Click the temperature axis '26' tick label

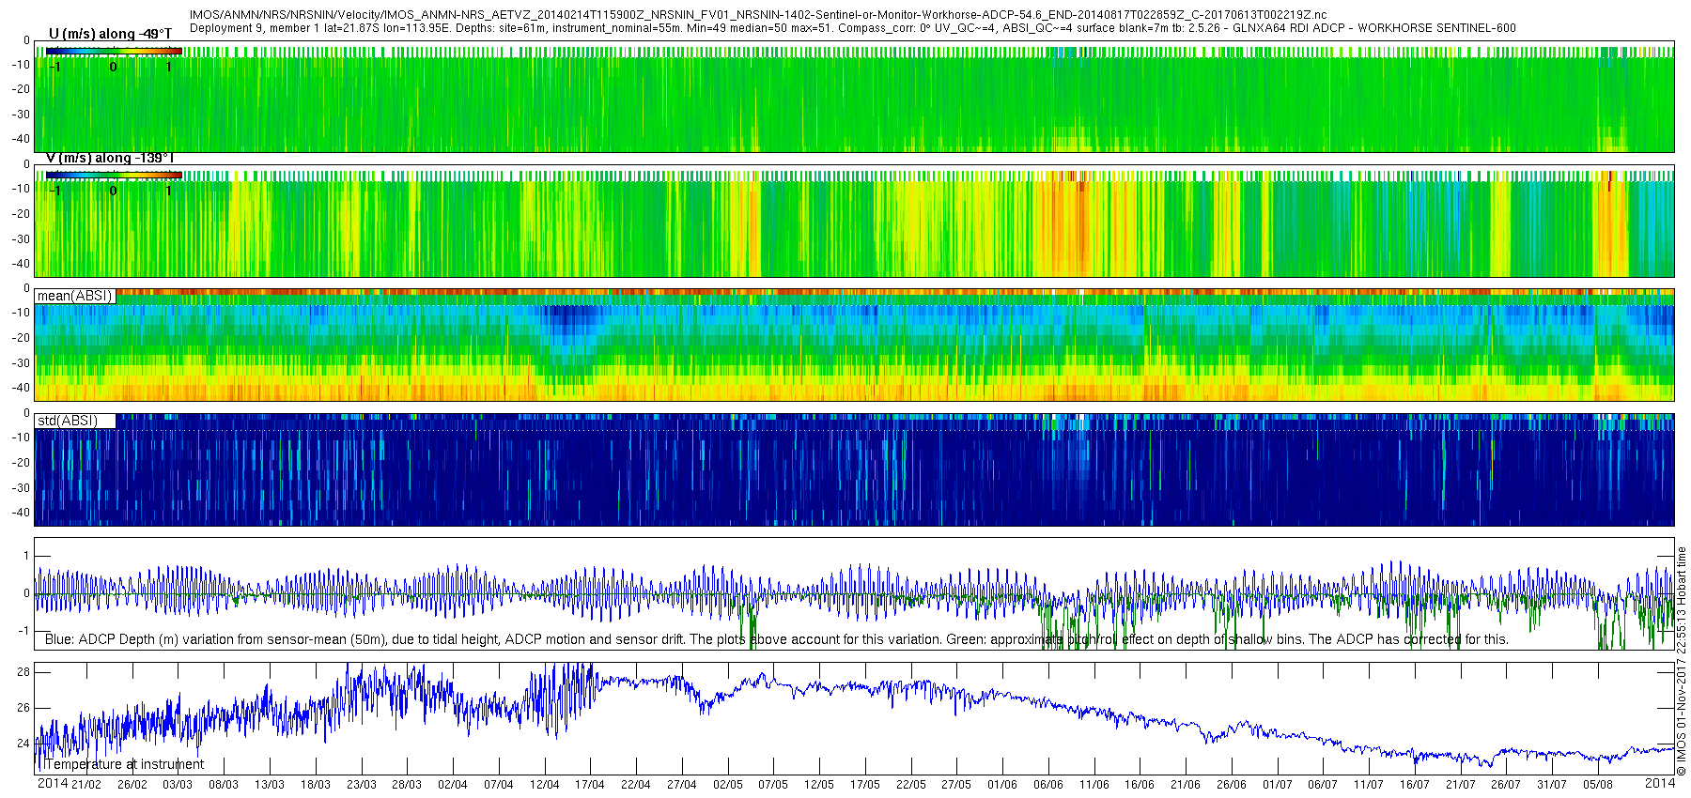[x=23, y=708]
